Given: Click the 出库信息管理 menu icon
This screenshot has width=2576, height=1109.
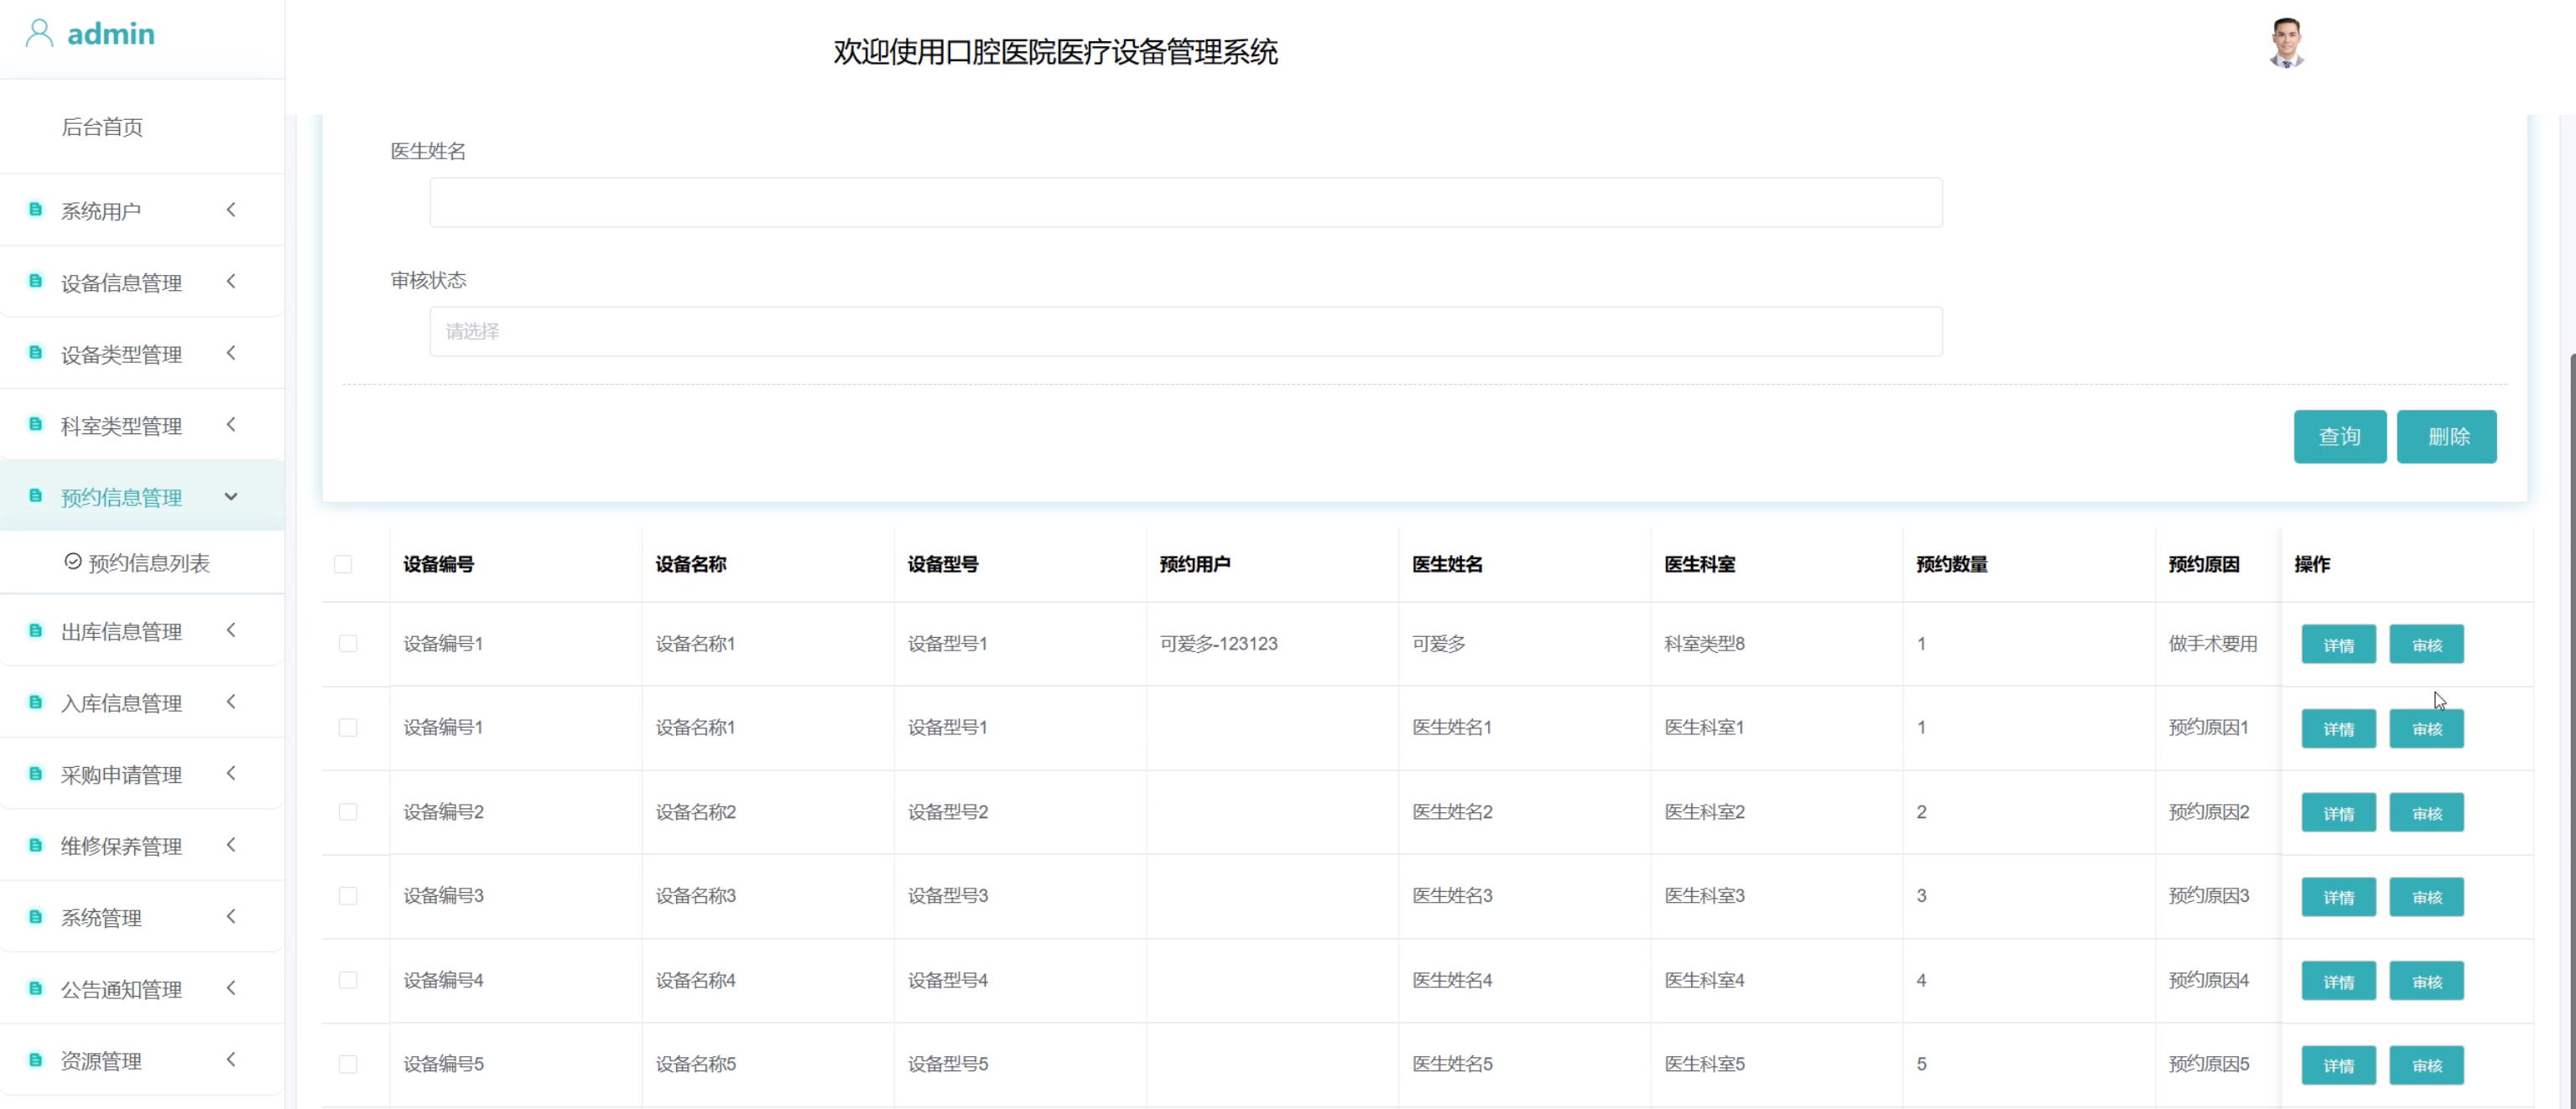Looking at the screenshot, I should pyautogui.click(x=35, y=630).
